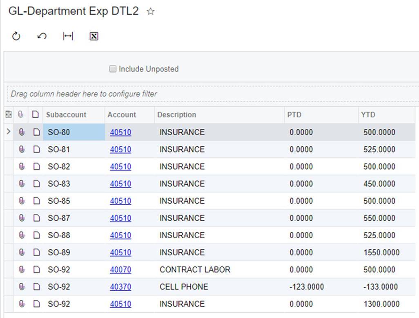Open account 40510 link in SO-83 row
Image resolution: width=419 pixels, height=318 pixels.
tap(120, 184)
